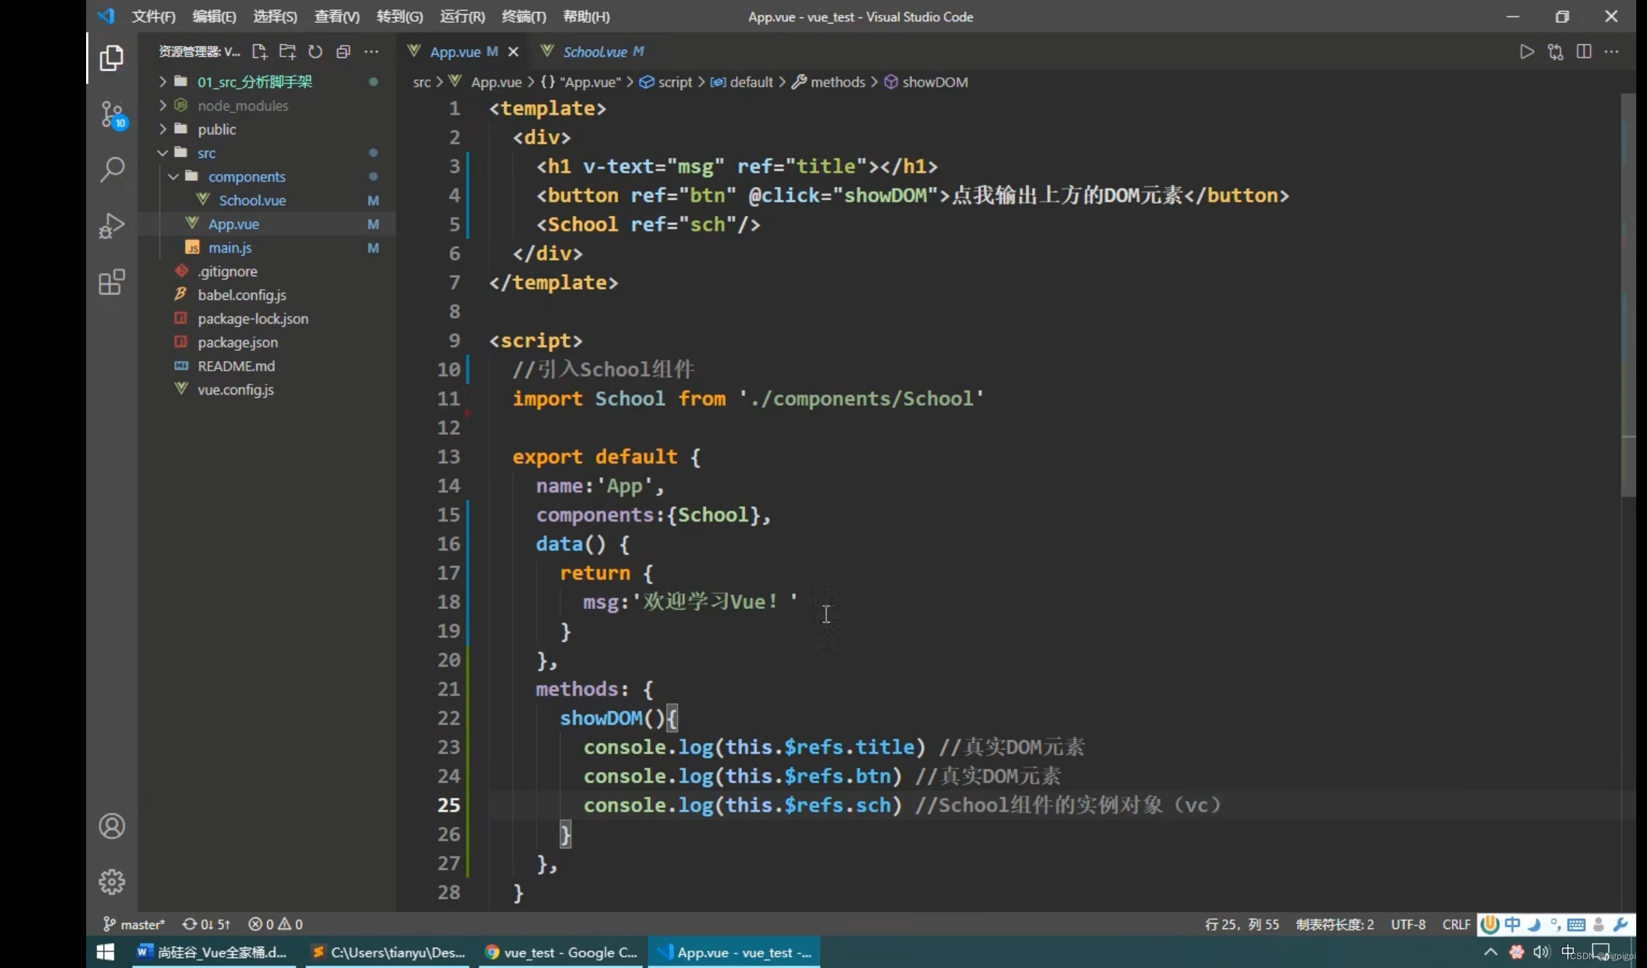Change indentation via 制表符长度: 2
Image resolution: width=1647 pixels, height=968 pixels.
point(1335,924)
